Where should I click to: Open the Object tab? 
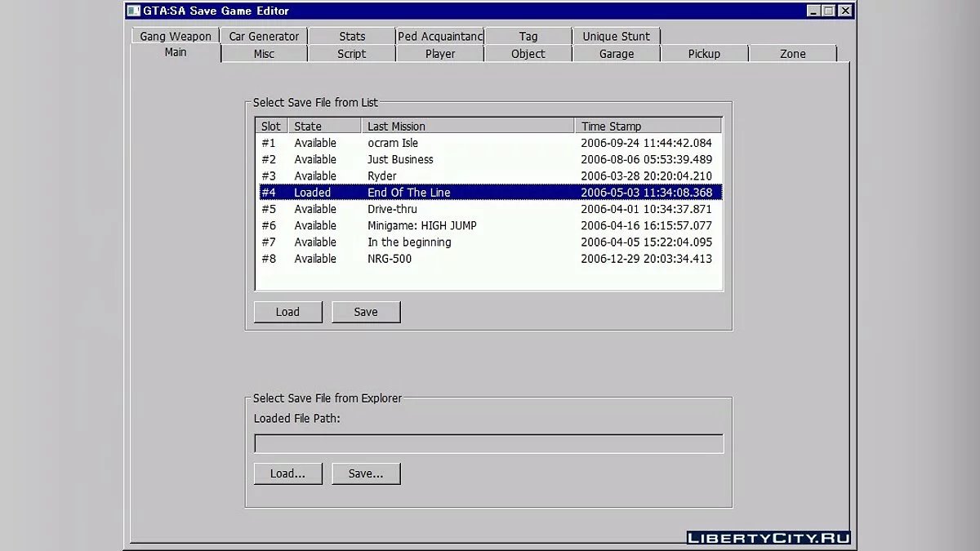click(x=528, y=54)
